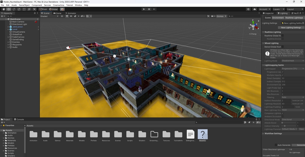Select the StreamingAssets folder in asset grid
Image resolution: width=305 pixels, height=157 pixels.
coord(154,136)
